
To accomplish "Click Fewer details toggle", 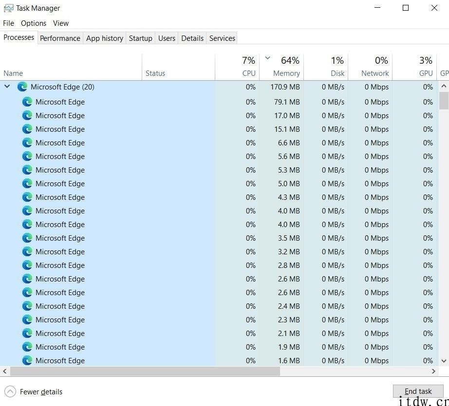I will tap(34, 392).
